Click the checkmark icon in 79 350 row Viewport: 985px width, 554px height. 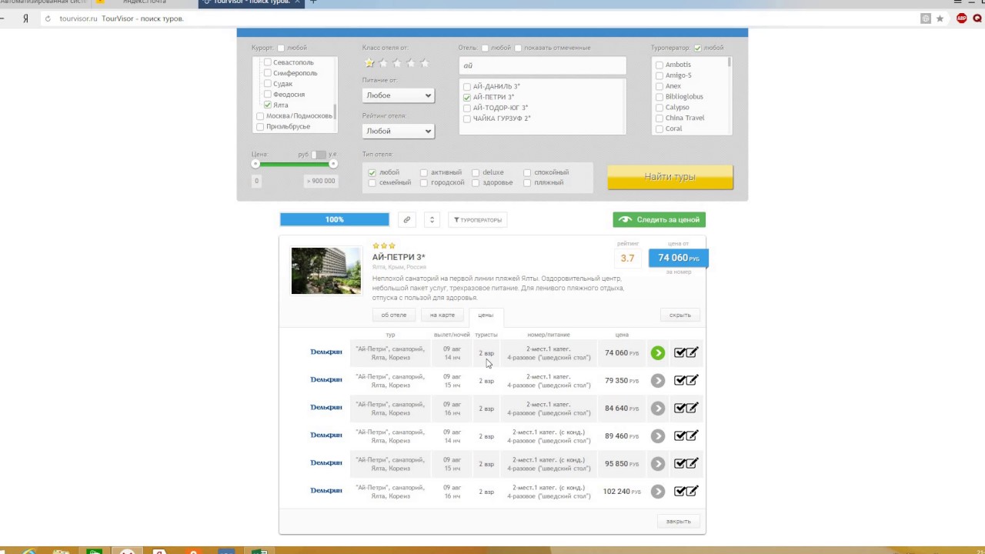[x=679, y=380]
